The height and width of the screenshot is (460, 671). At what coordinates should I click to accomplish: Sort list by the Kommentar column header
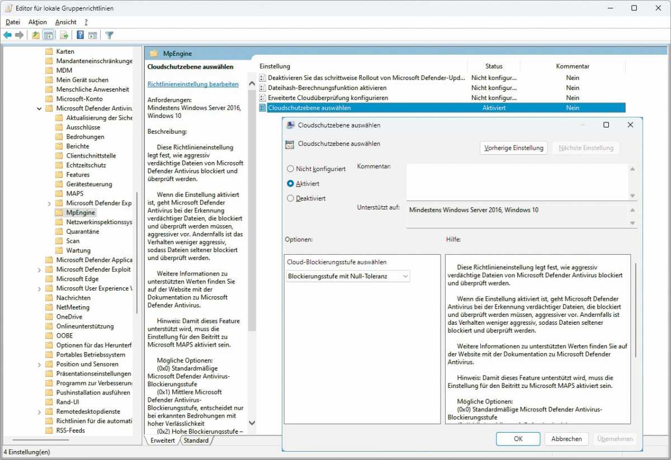point(573,66)
